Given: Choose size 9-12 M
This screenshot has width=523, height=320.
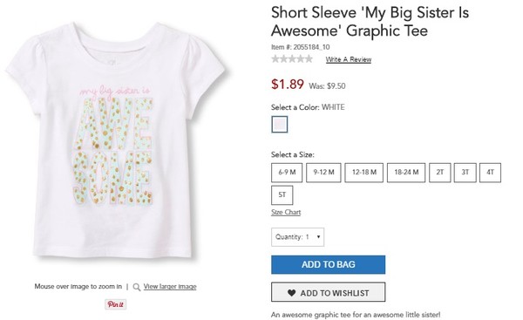Looking at the screenshot, I should 323,173.
